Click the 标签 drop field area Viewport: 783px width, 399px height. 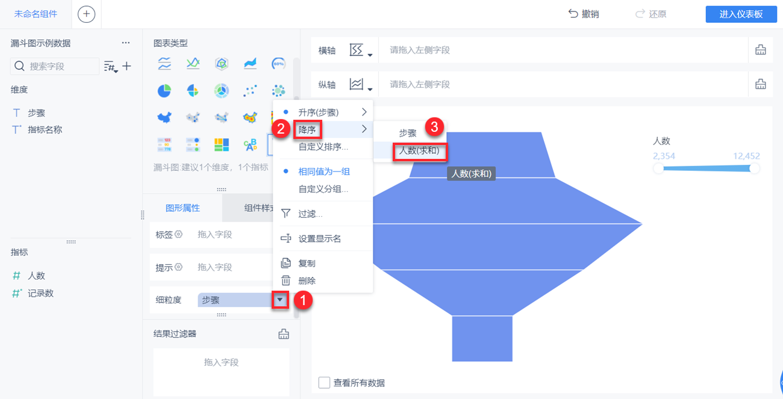(234, 235)
